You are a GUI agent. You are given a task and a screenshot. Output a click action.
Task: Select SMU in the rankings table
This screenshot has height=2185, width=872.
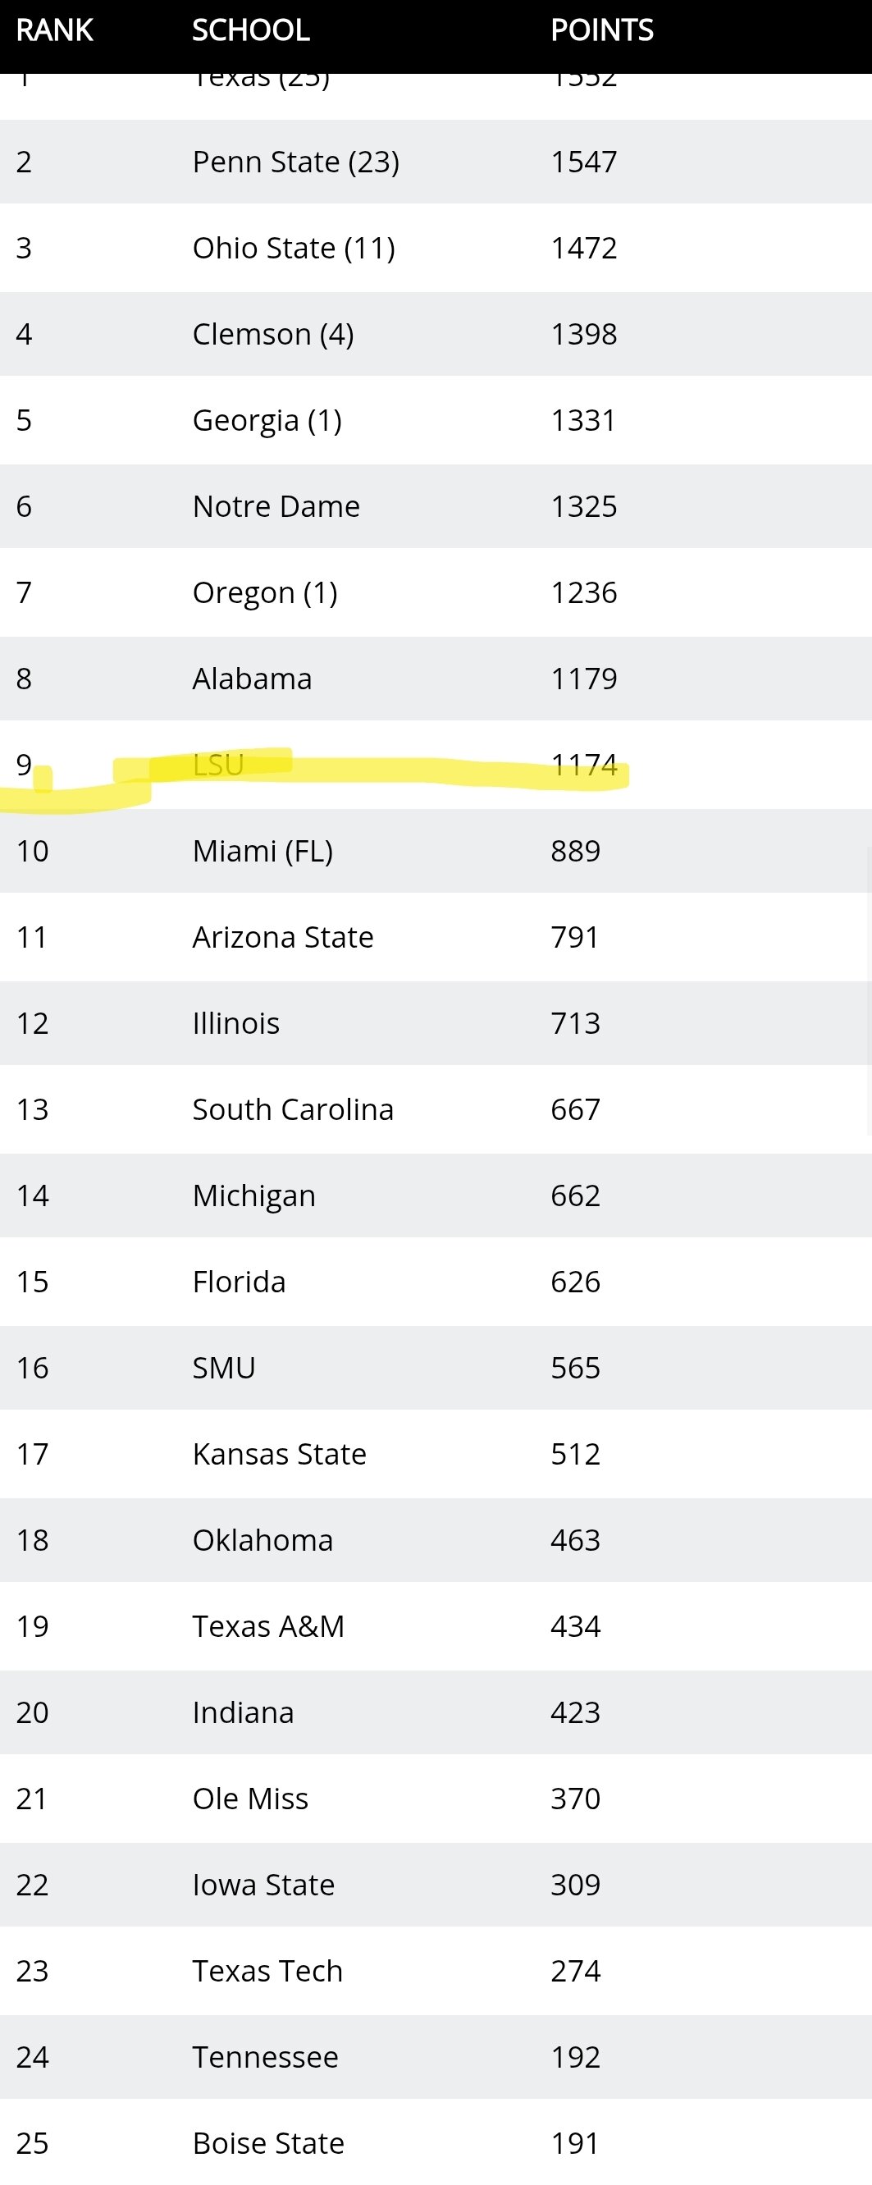click(224, 1368)
